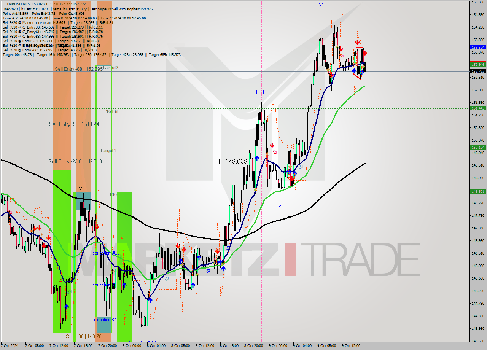Click the green 152.946 price tag
Viewport: 487px width, 350px height.
[478, 65]
